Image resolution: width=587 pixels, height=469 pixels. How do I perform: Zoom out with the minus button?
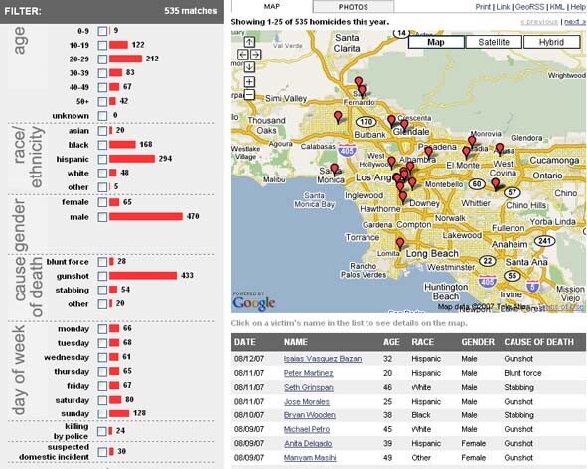(249, 94)
